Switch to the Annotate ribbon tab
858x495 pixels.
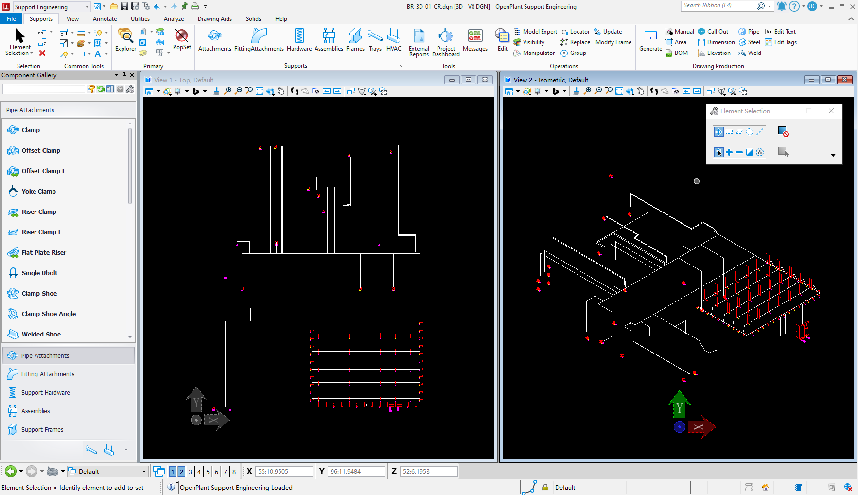coord(105,18)
